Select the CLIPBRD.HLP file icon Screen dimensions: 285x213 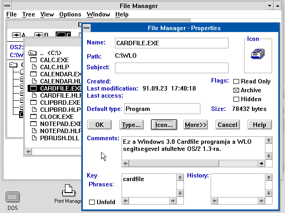click(34, 110)
